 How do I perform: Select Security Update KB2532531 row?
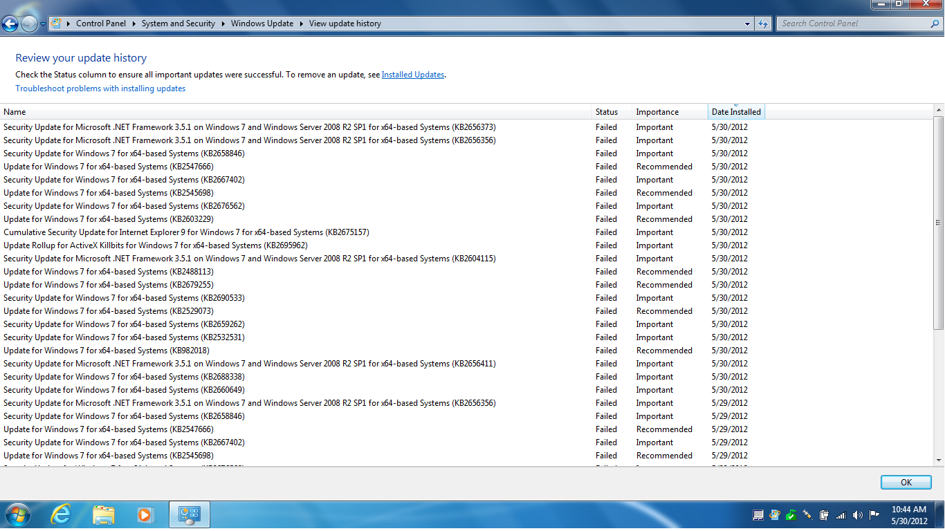(383, 337)
